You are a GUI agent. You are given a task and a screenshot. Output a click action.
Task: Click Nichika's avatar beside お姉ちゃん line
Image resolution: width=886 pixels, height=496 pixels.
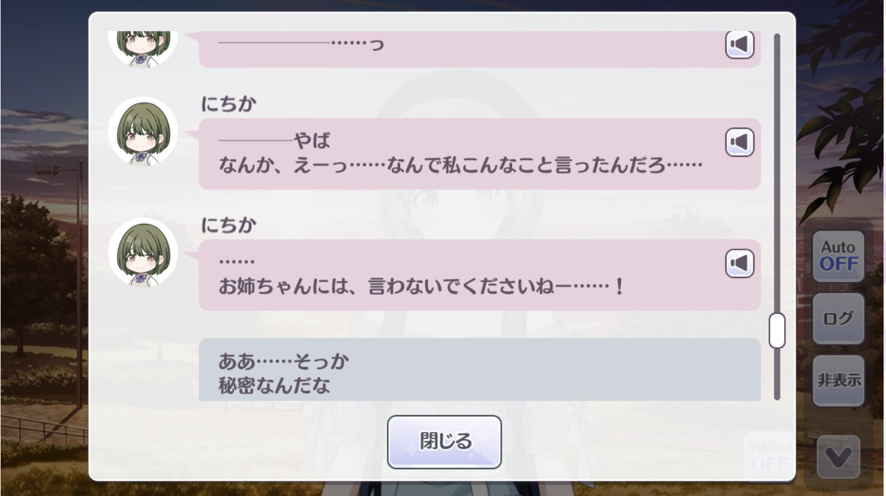pyautogui.click(x=143, y=252)
